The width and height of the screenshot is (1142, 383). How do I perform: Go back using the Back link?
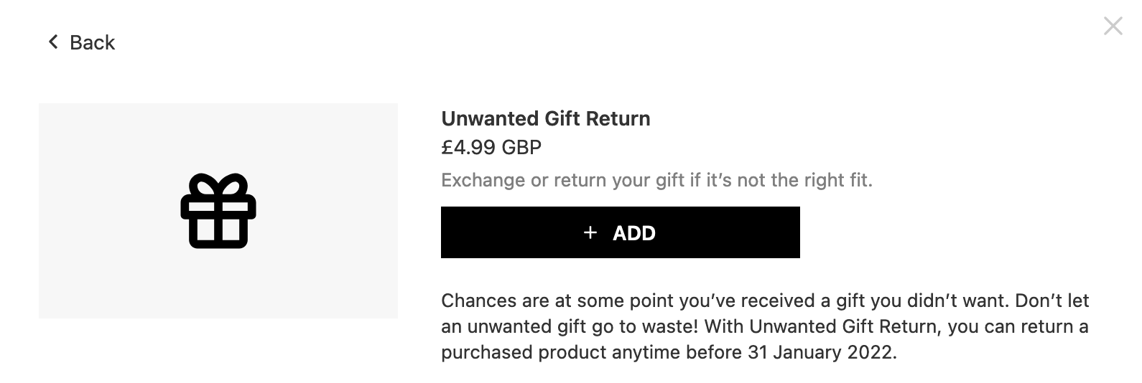pyautogui.click(x=82, y=42)
